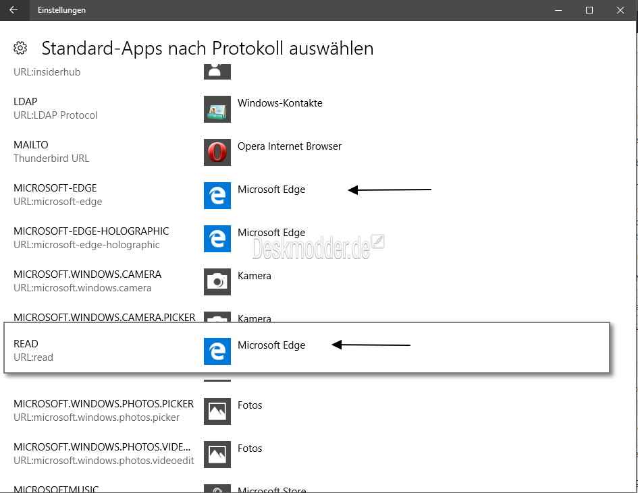Click the "MICROSOFT.WINDOWS.CAMERA.PICKER" protocol name
638x493 pixels.
105,317
